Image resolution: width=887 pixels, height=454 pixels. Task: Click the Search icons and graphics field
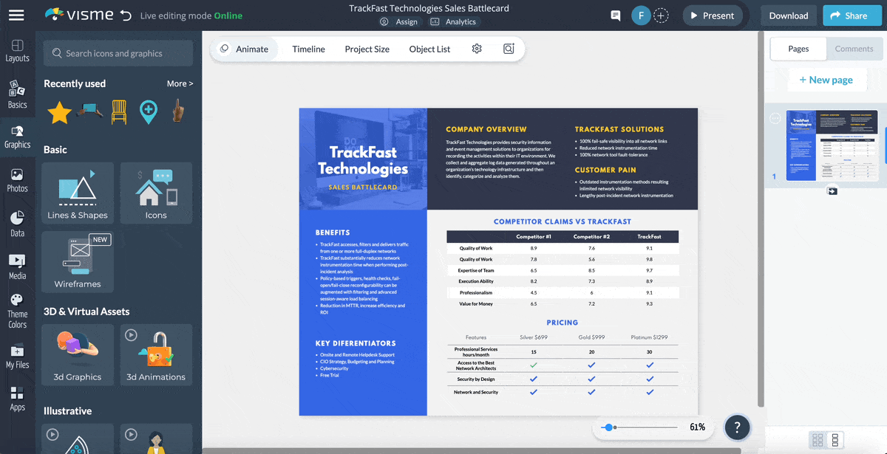tap(118, 53)
